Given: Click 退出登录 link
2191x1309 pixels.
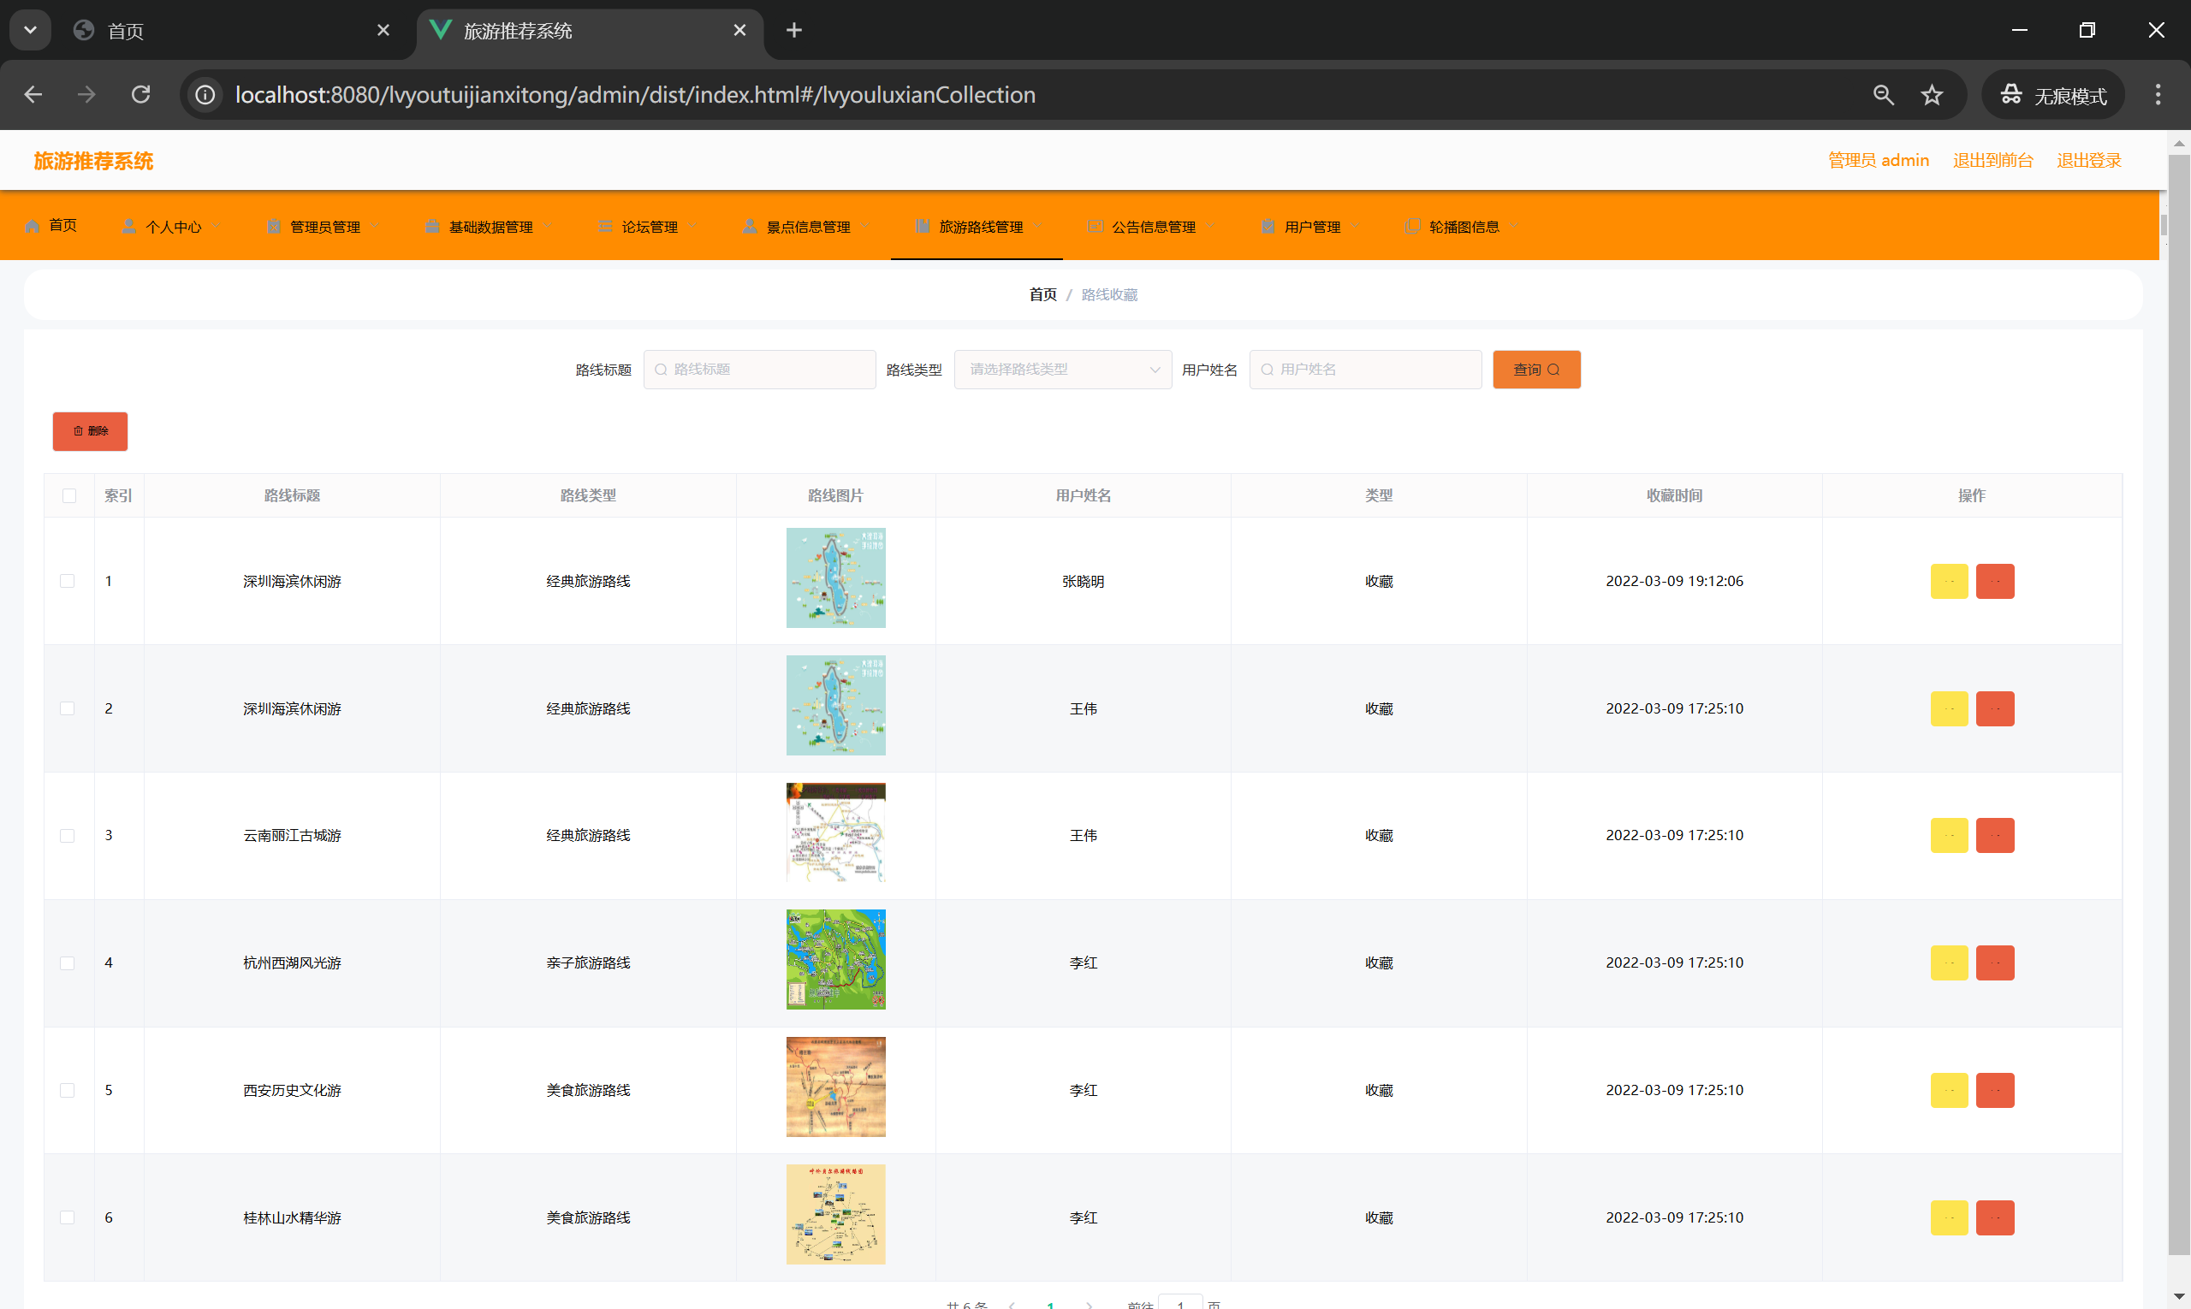Looking at the screenshot, I should coord(2088,160).
